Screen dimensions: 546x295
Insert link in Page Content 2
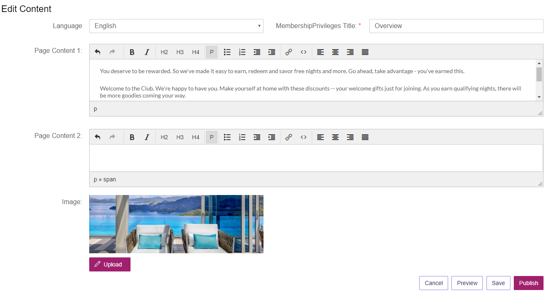289,137
